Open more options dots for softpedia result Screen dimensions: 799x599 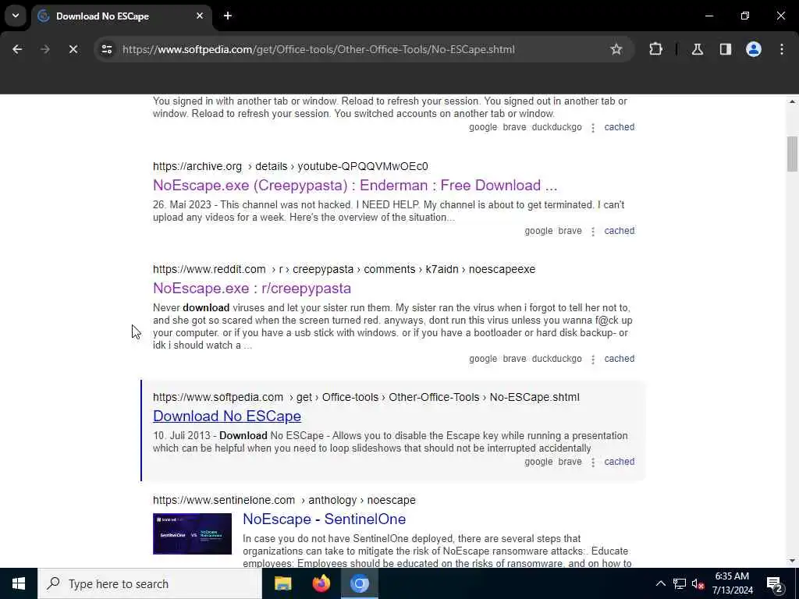point(593,462)
